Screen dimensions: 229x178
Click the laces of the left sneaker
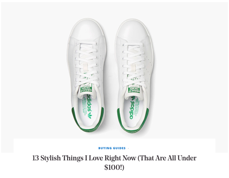pos(87,64)
